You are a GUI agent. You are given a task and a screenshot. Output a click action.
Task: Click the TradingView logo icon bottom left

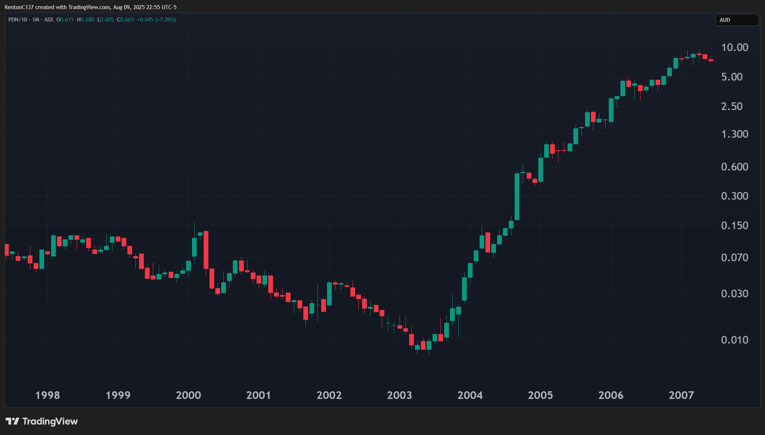click(x=14, y=421)
